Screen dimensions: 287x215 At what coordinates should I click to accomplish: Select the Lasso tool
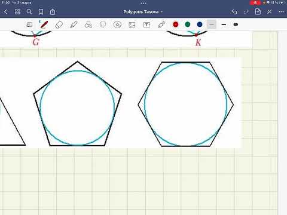coord(103,24)
